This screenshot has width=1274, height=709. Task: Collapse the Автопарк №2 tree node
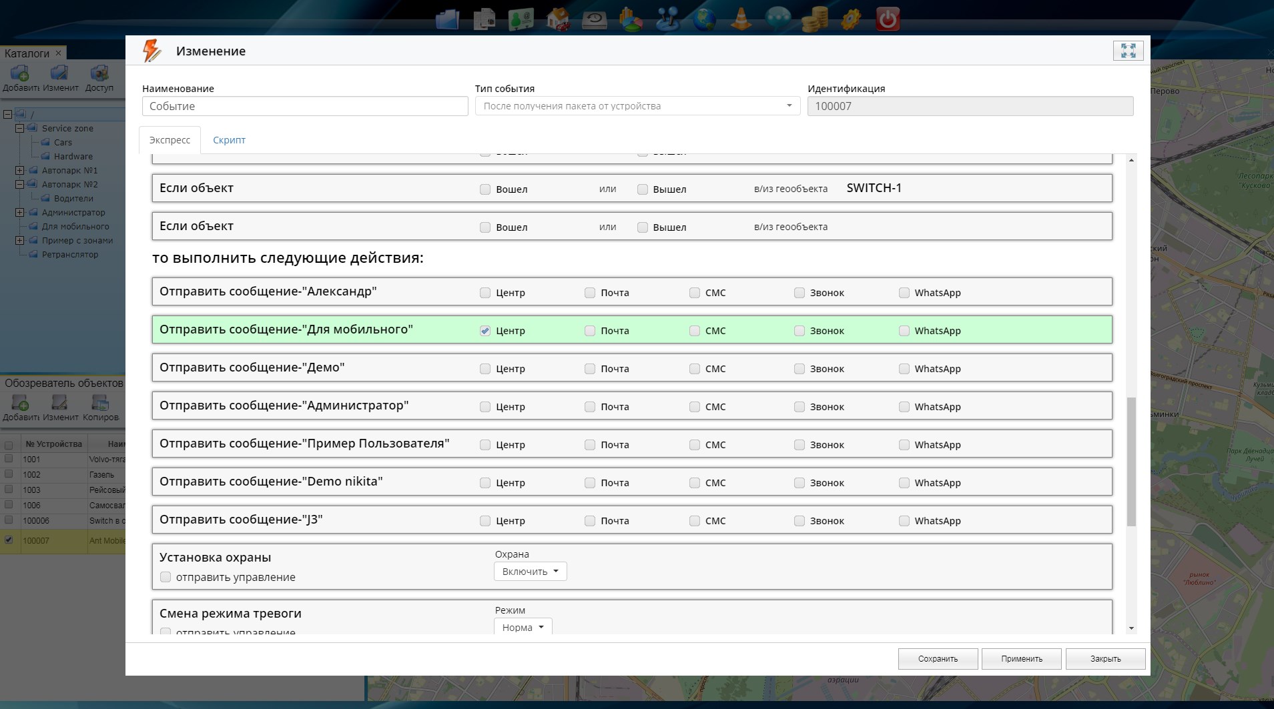[19, 184]
